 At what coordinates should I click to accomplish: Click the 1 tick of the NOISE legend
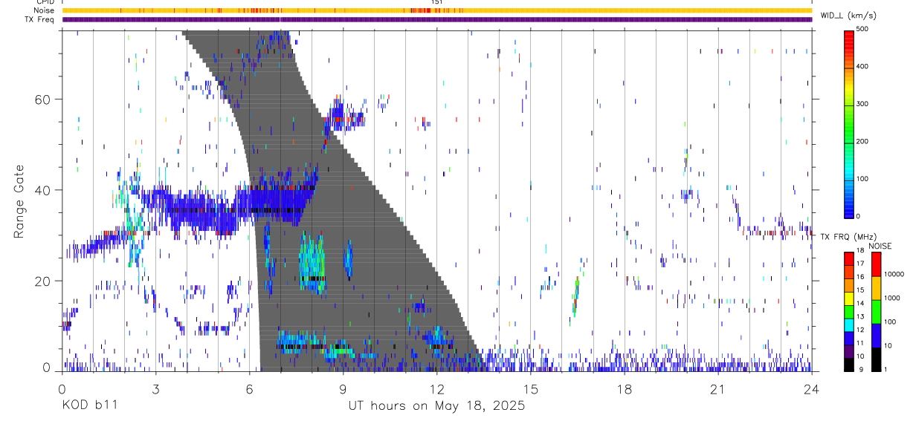coord(886,369)
